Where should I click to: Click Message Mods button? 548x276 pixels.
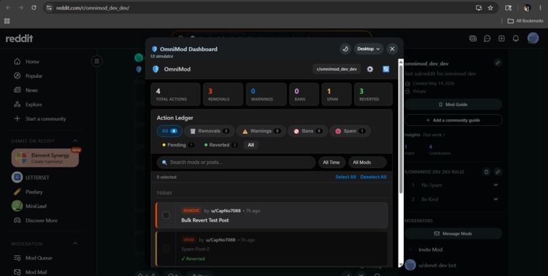[453, 233]
